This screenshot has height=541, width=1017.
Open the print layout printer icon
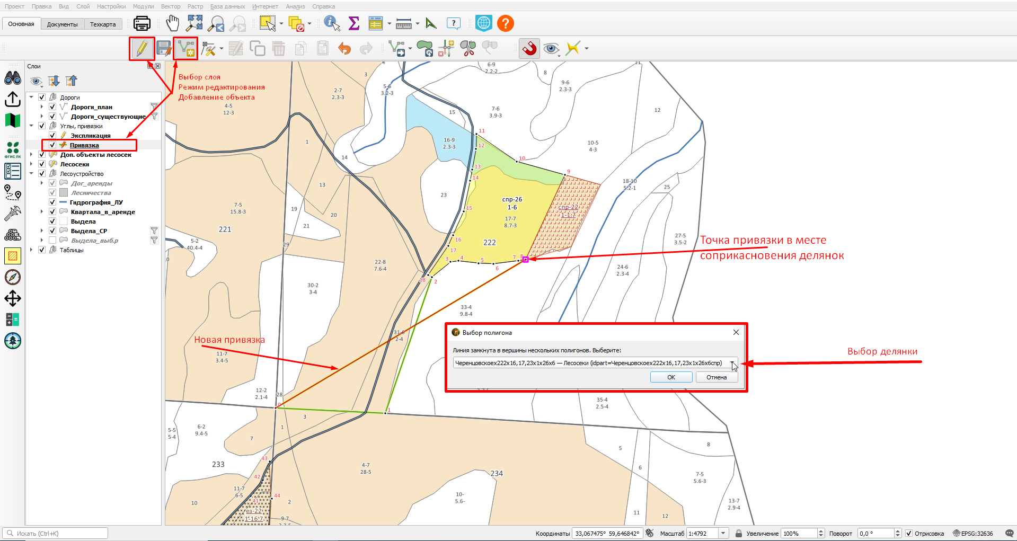[142, 23]
